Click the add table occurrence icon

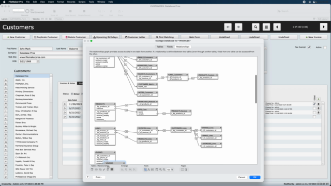tap(92, 169)
